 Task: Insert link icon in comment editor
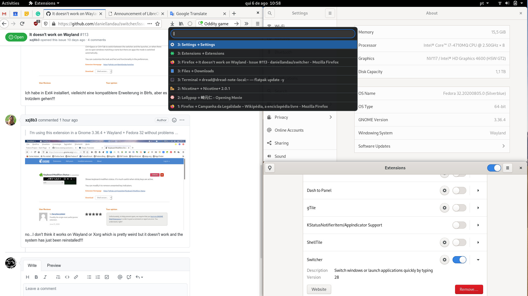coord(76,277)
